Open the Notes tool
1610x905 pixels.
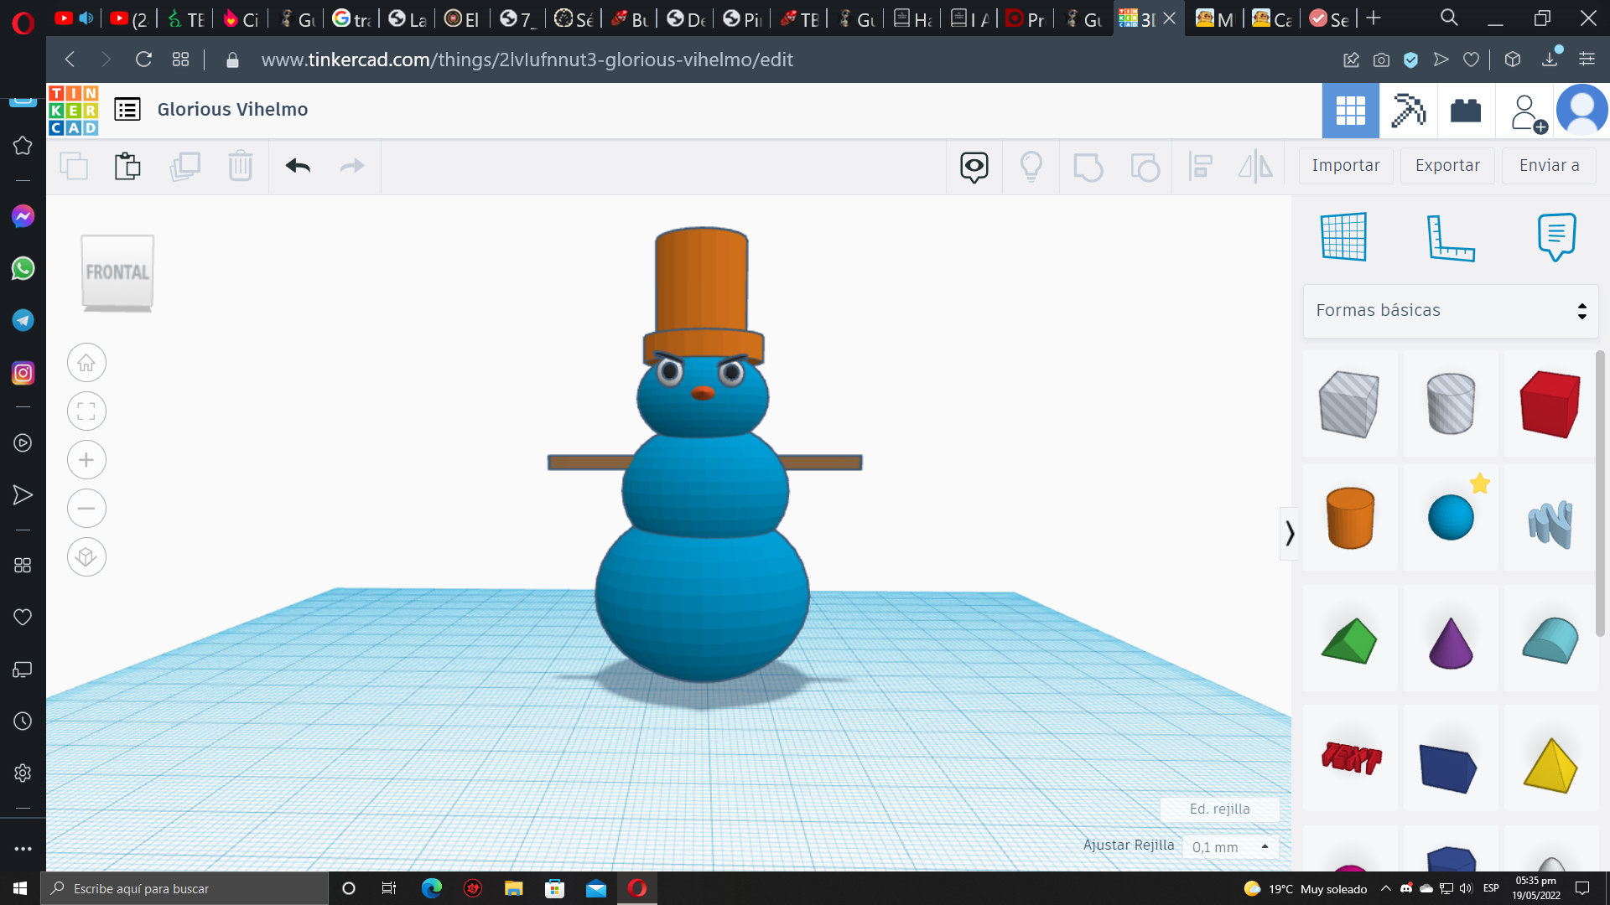(x=1556, y=237)
